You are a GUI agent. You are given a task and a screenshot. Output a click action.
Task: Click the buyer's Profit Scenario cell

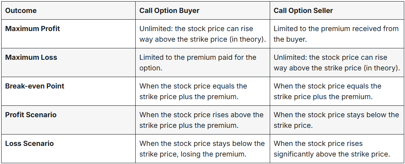(201, 120)
